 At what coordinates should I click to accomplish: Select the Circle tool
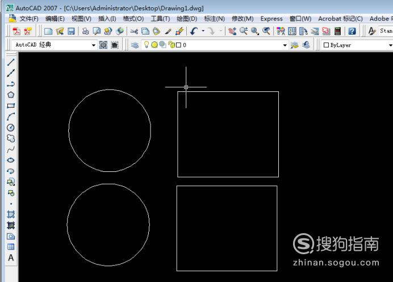point(11,128)
